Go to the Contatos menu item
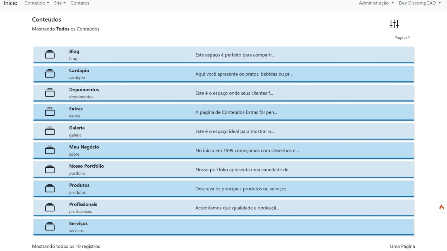The height and width of the screenshot is (251, 447). tap(80, 3)
